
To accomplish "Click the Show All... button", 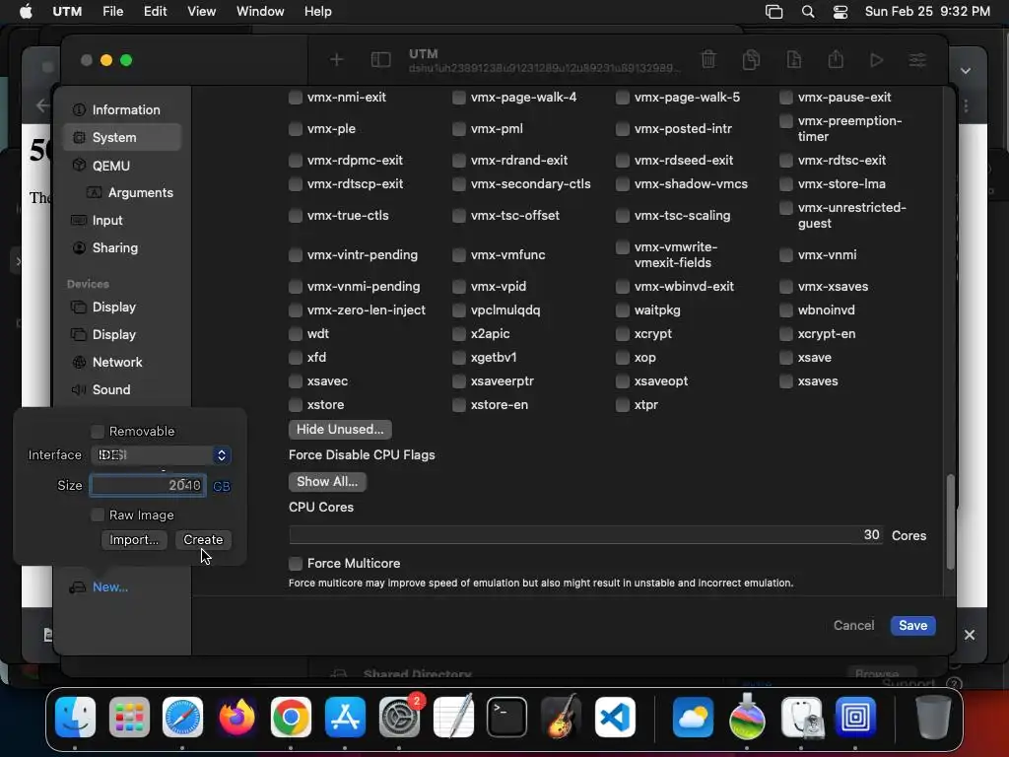I will click(x=327, y=481).
